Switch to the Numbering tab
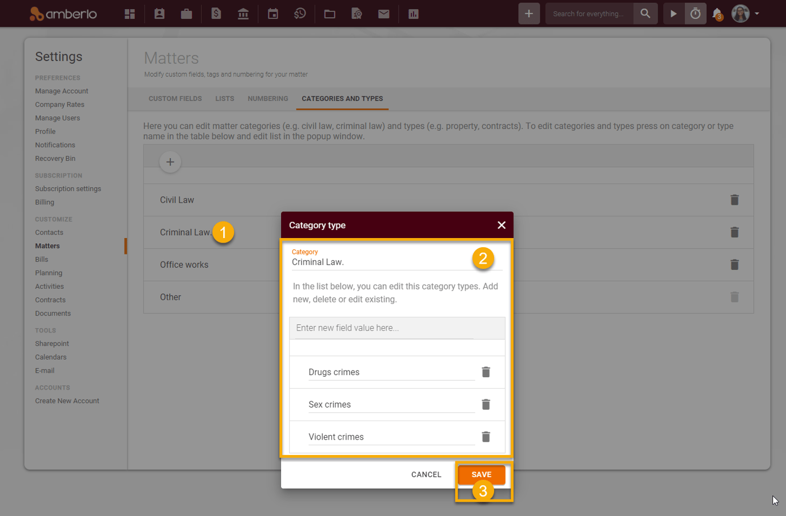The width and height of the screenshot is (786, 516). pos(268,99)
